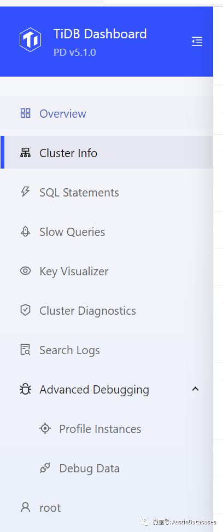Image resolution: width=223 pixels, height=532 pixels.
Task: Open Profile Instances under Advanced Debugging
Action: 107,429
